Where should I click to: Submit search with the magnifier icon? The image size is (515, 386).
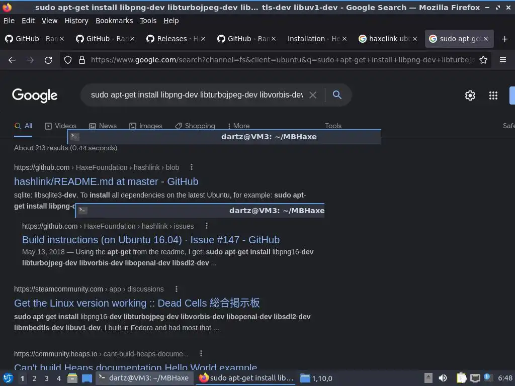coord(337,95)
